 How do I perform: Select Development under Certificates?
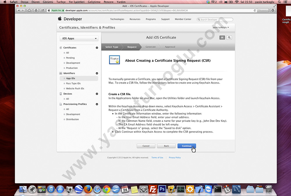pyautogui.click(x=73, y=63)
